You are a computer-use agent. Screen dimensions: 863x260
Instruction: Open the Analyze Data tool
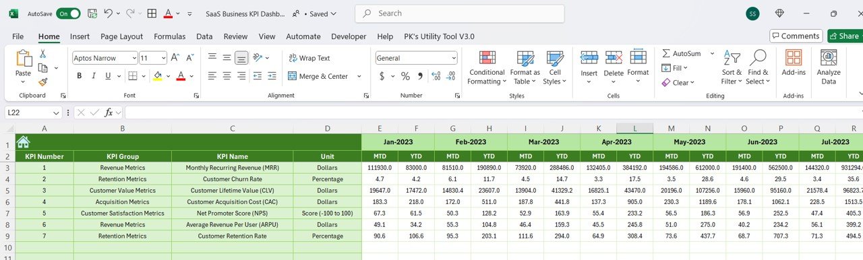click(829, 67)
